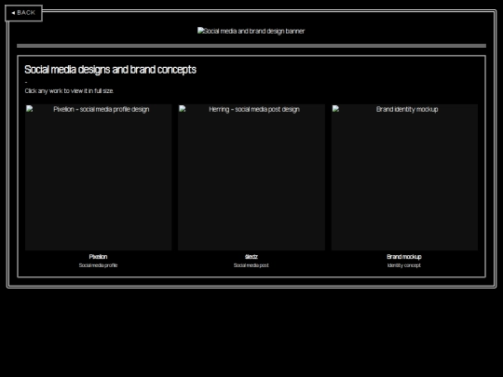Open the Herring social media post design
The image size is (503, 377).
point(251,177)
